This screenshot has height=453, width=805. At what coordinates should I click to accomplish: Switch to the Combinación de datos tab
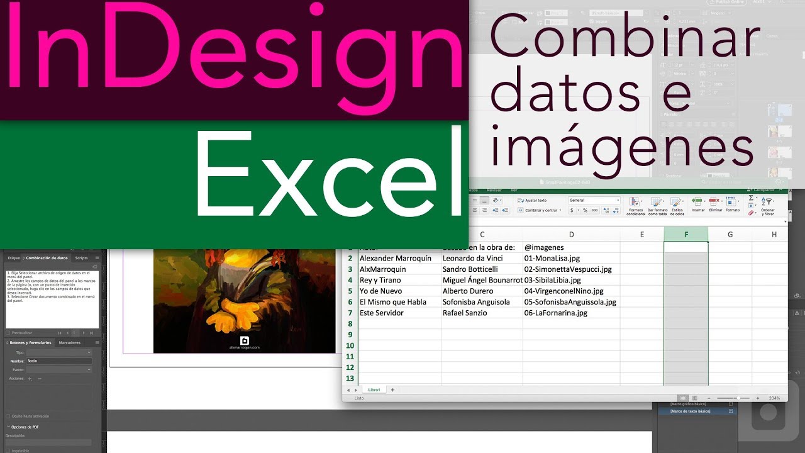(x=46, y=258)
